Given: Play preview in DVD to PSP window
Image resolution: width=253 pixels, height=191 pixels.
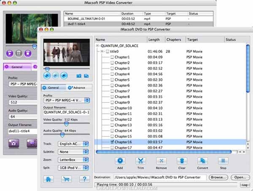Looking at the screenshot, I should [47, 76].
